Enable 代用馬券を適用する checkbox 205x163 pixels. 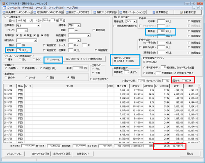pyautogui.click(x=115, y=26)
